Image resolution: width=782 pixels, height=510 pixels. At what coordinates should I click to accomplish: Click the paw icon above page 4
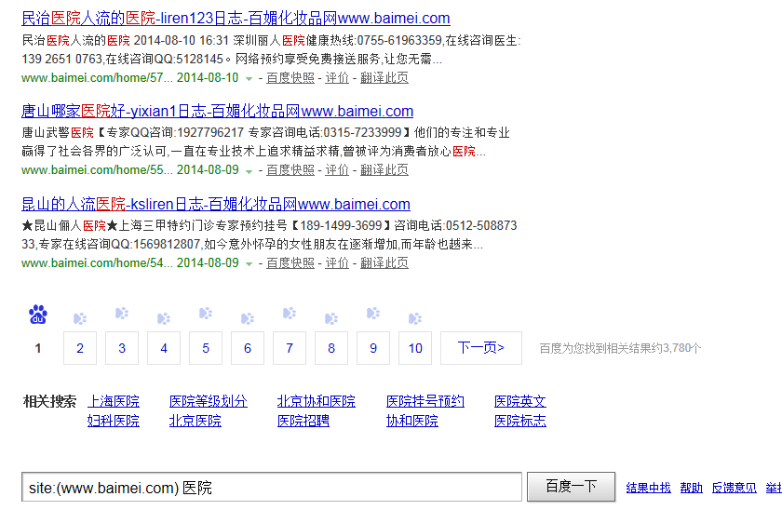[x=164, y=318]
